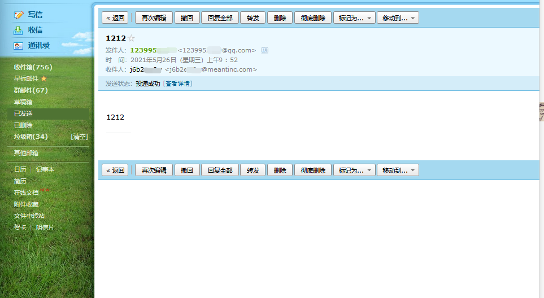Click the sender contact card icon
Image resolution: width=544 pixels, height=298 pixels.
265,50
